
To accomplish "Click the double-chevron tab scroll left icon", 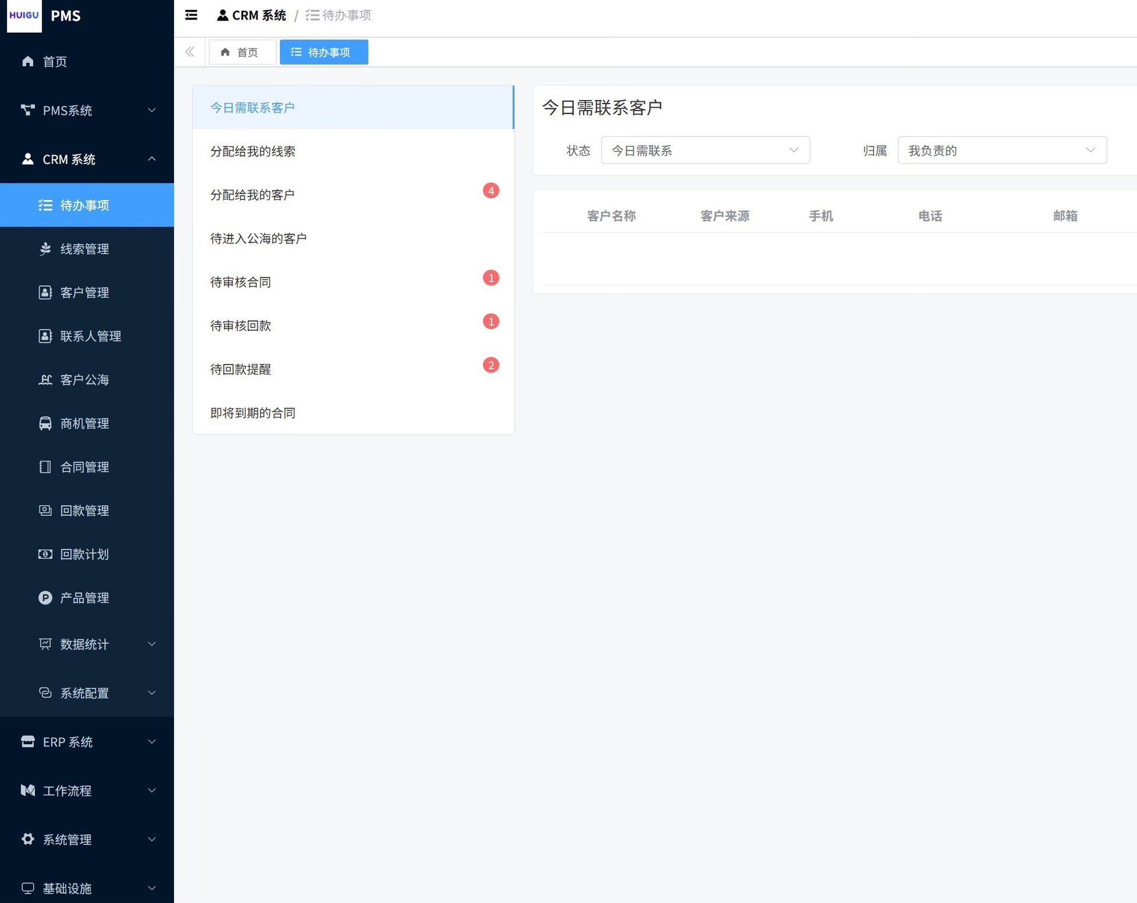I will [190, 52].
